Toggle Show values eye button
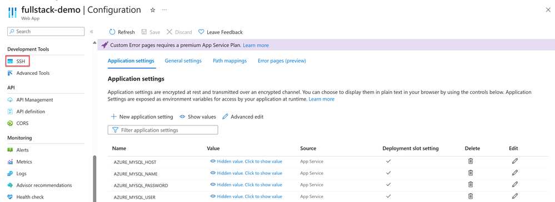The image size is (555, 202). [x=198, y=117]
